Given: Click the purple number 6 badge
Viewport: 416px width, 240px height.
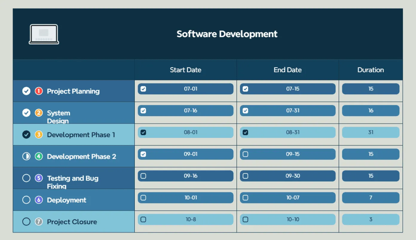Looking at the screenshot, I should click(39, 200).
